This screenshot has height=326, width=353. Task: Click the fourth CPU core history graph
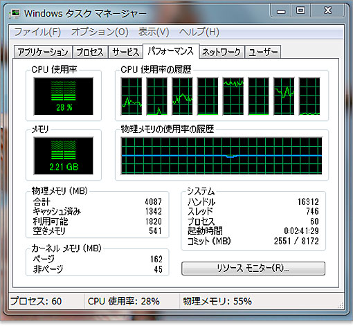208,96
